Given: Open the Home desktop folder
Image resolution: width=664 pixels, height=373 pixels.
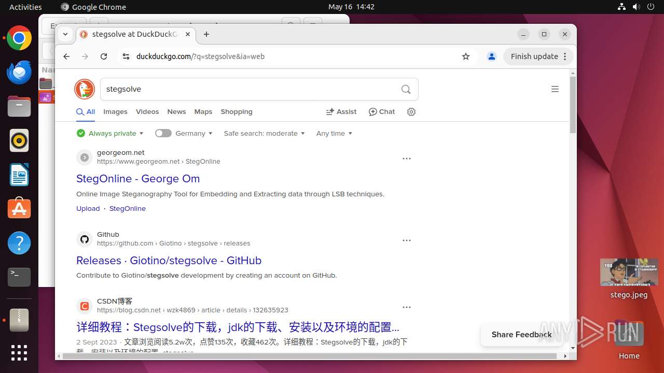Looking at the screenshot, I should pos(629,340).
